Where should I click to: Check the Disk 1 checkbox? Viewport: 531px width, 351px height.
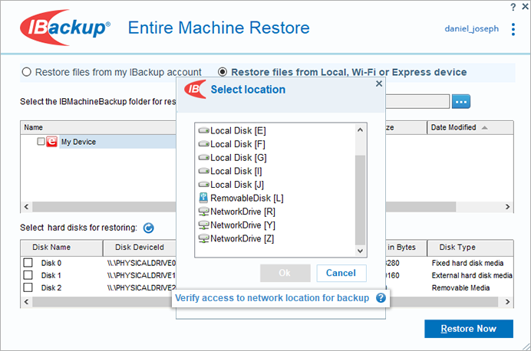pos(28,275)
